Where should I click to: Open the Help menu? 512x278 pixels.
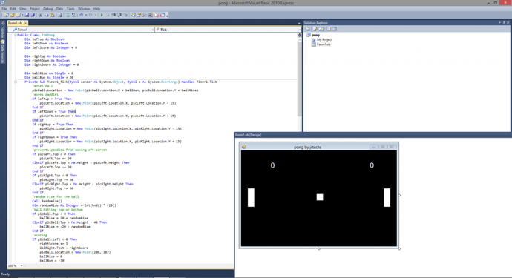[97, 9]
